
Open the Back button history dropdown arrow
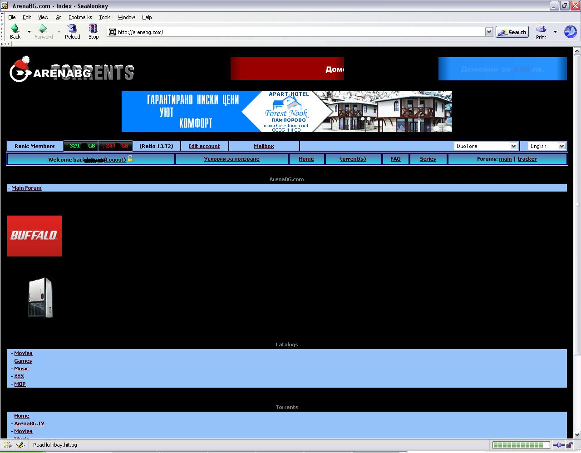coord(29,32)
